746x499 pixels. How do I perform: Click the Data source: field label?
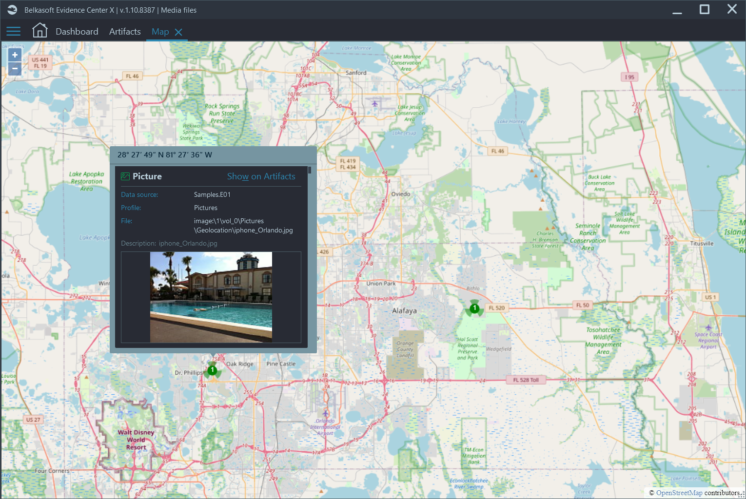coord(139,194)
